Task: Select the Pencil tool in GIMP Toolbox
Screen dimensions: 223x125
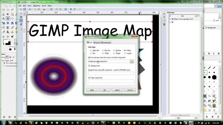Action: tap(13, 27)
